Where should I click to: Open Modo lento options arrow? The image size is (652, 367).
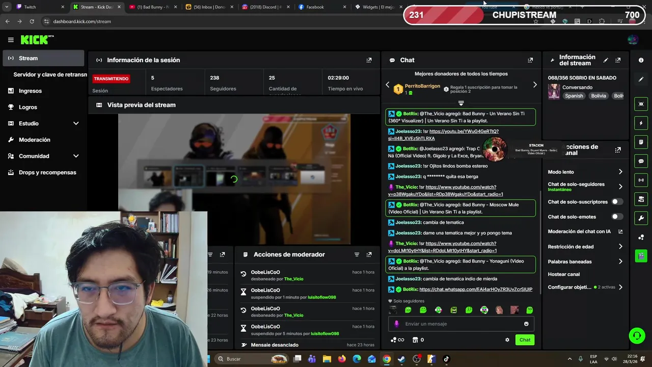click(620, 172)
